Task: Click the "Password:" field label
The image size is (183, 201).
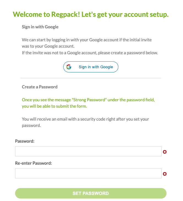Action: [x=24, y=141]
